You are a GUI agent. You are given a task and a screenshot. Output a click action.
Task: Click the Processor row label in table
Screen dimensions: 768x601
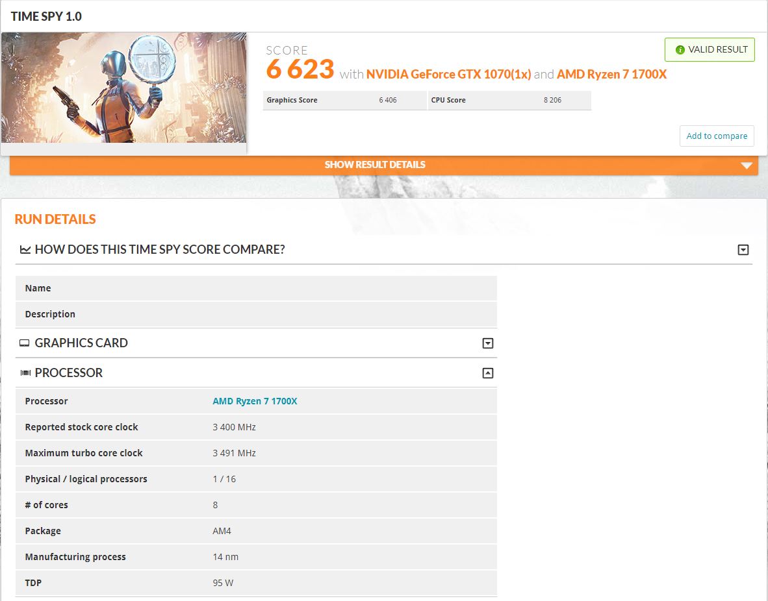[47, 401]
